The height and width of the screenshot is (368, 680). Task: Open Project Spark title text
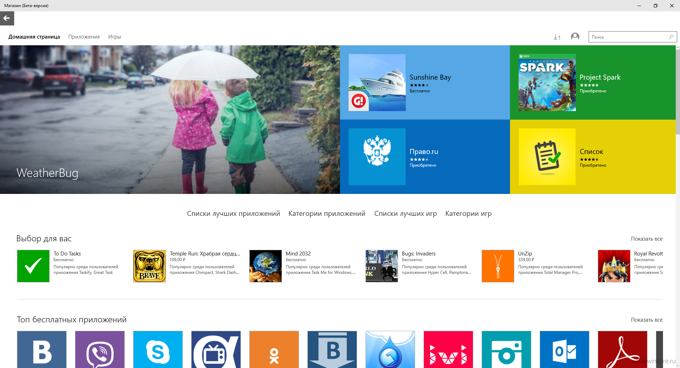[600, 77]
